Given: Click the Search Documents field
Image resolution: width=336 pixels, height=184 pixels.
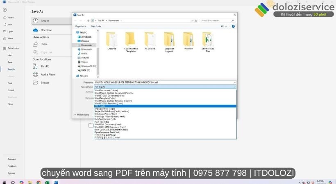Looking at the screenshot, I should [217, 20].
